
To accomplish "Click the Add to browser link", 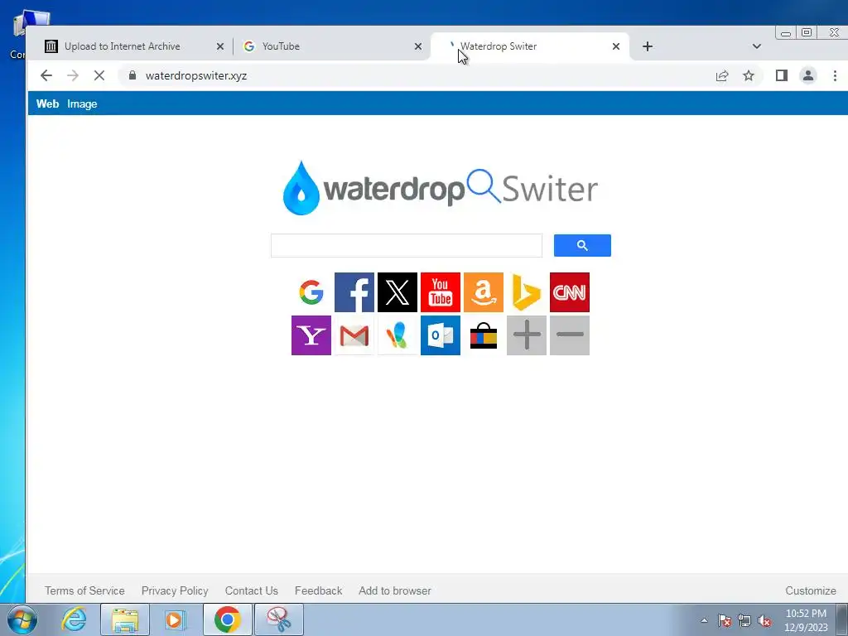I will coord(395,590).
